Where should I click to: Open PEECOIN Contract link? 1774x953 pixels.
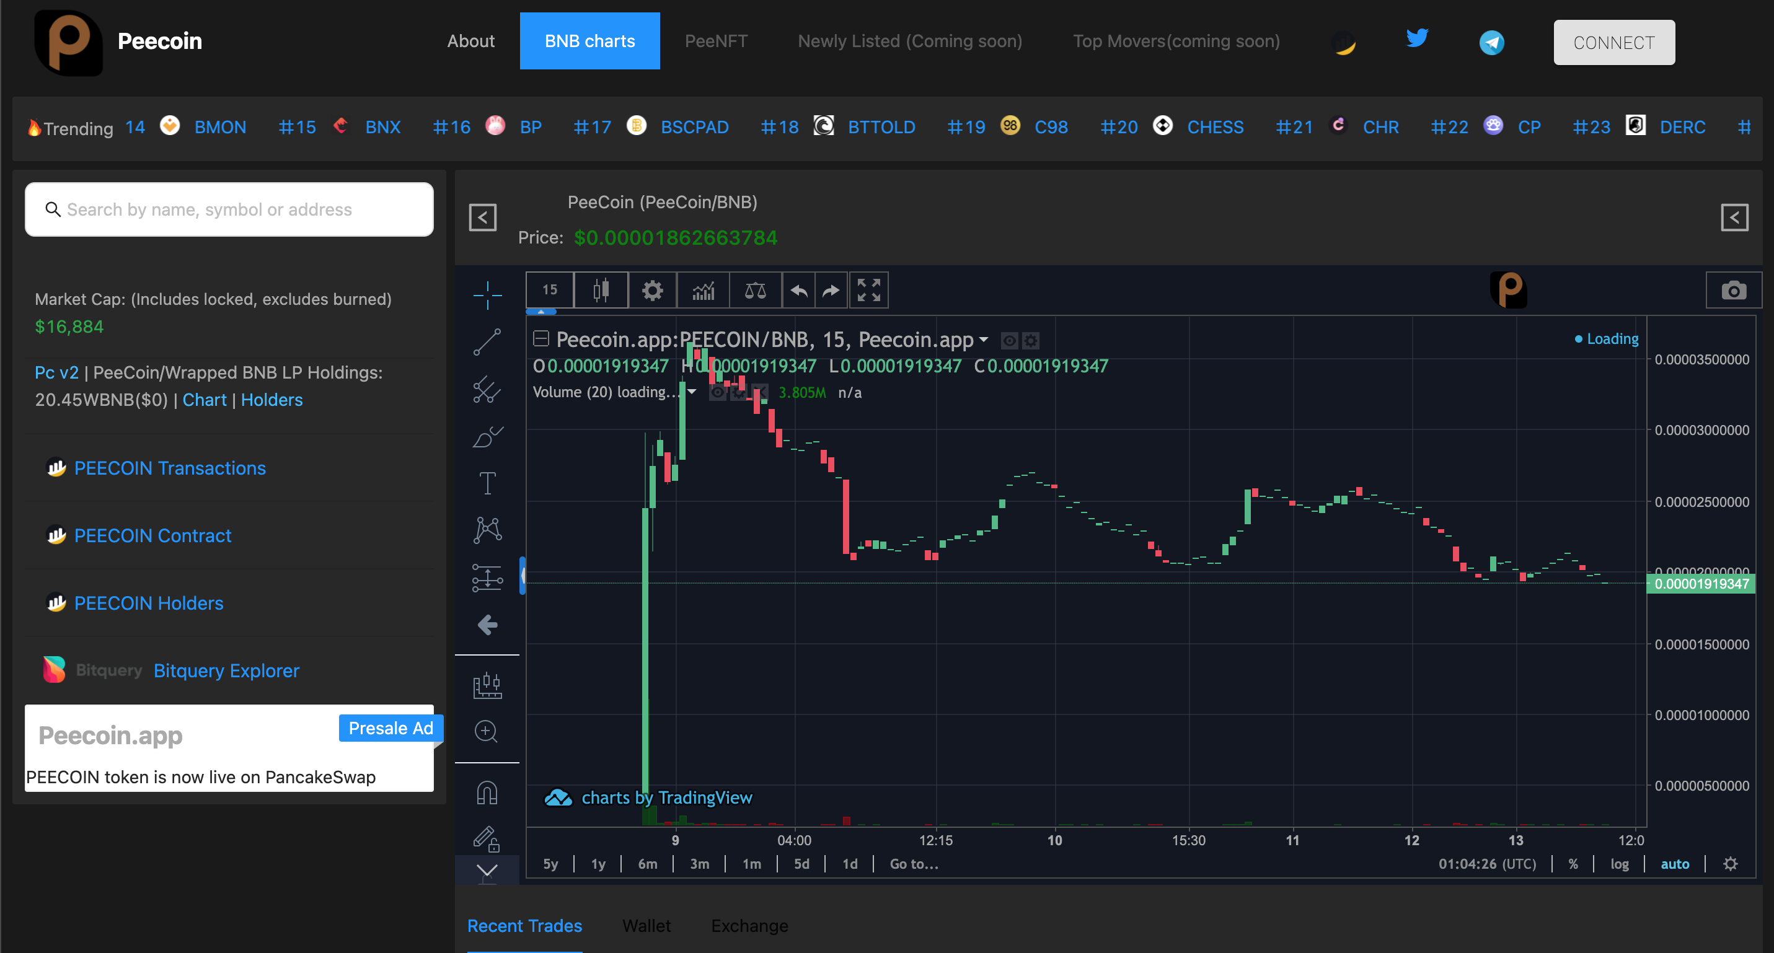point(152,535)
